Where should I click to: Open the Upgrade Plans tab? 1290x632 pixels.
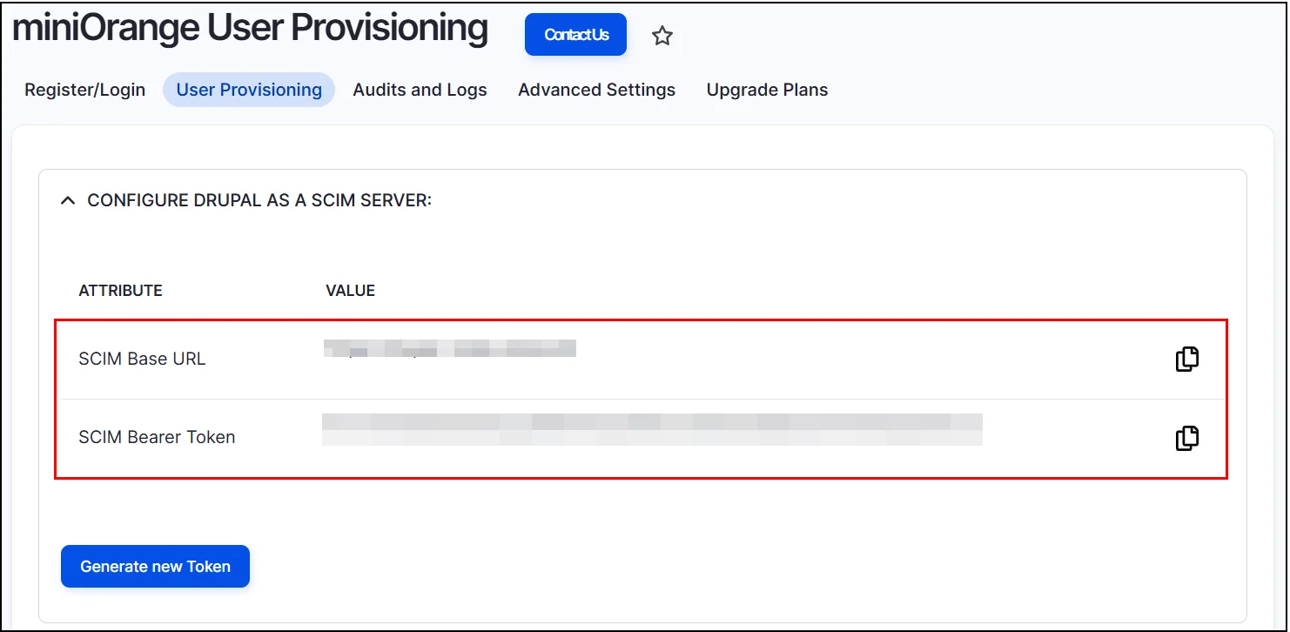(767, 90)
